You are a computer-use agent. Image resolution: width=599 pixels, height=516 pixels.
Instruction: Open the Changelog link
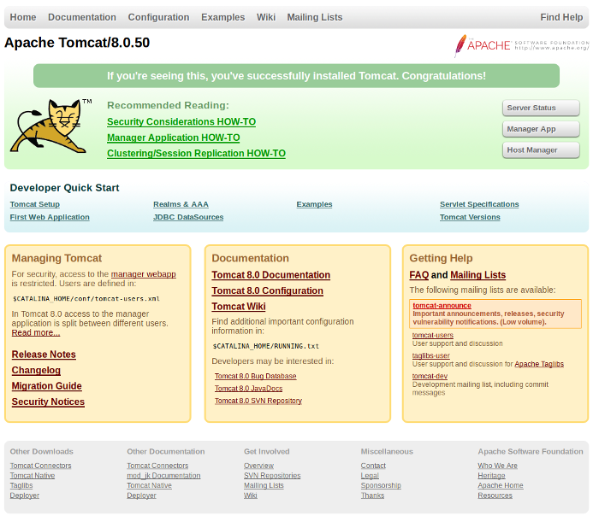(x=36, y=370)
